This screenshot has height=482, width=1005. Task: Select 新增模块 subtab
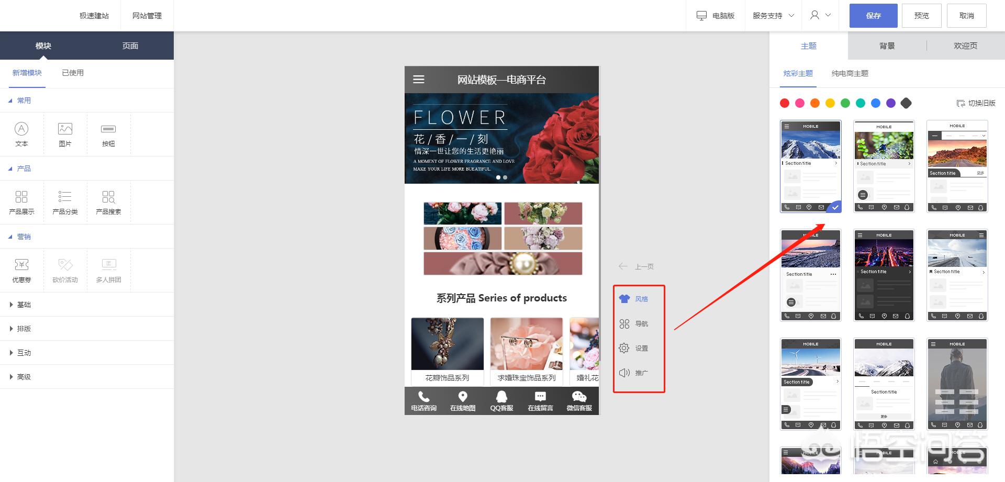click(x=27, y=73)
